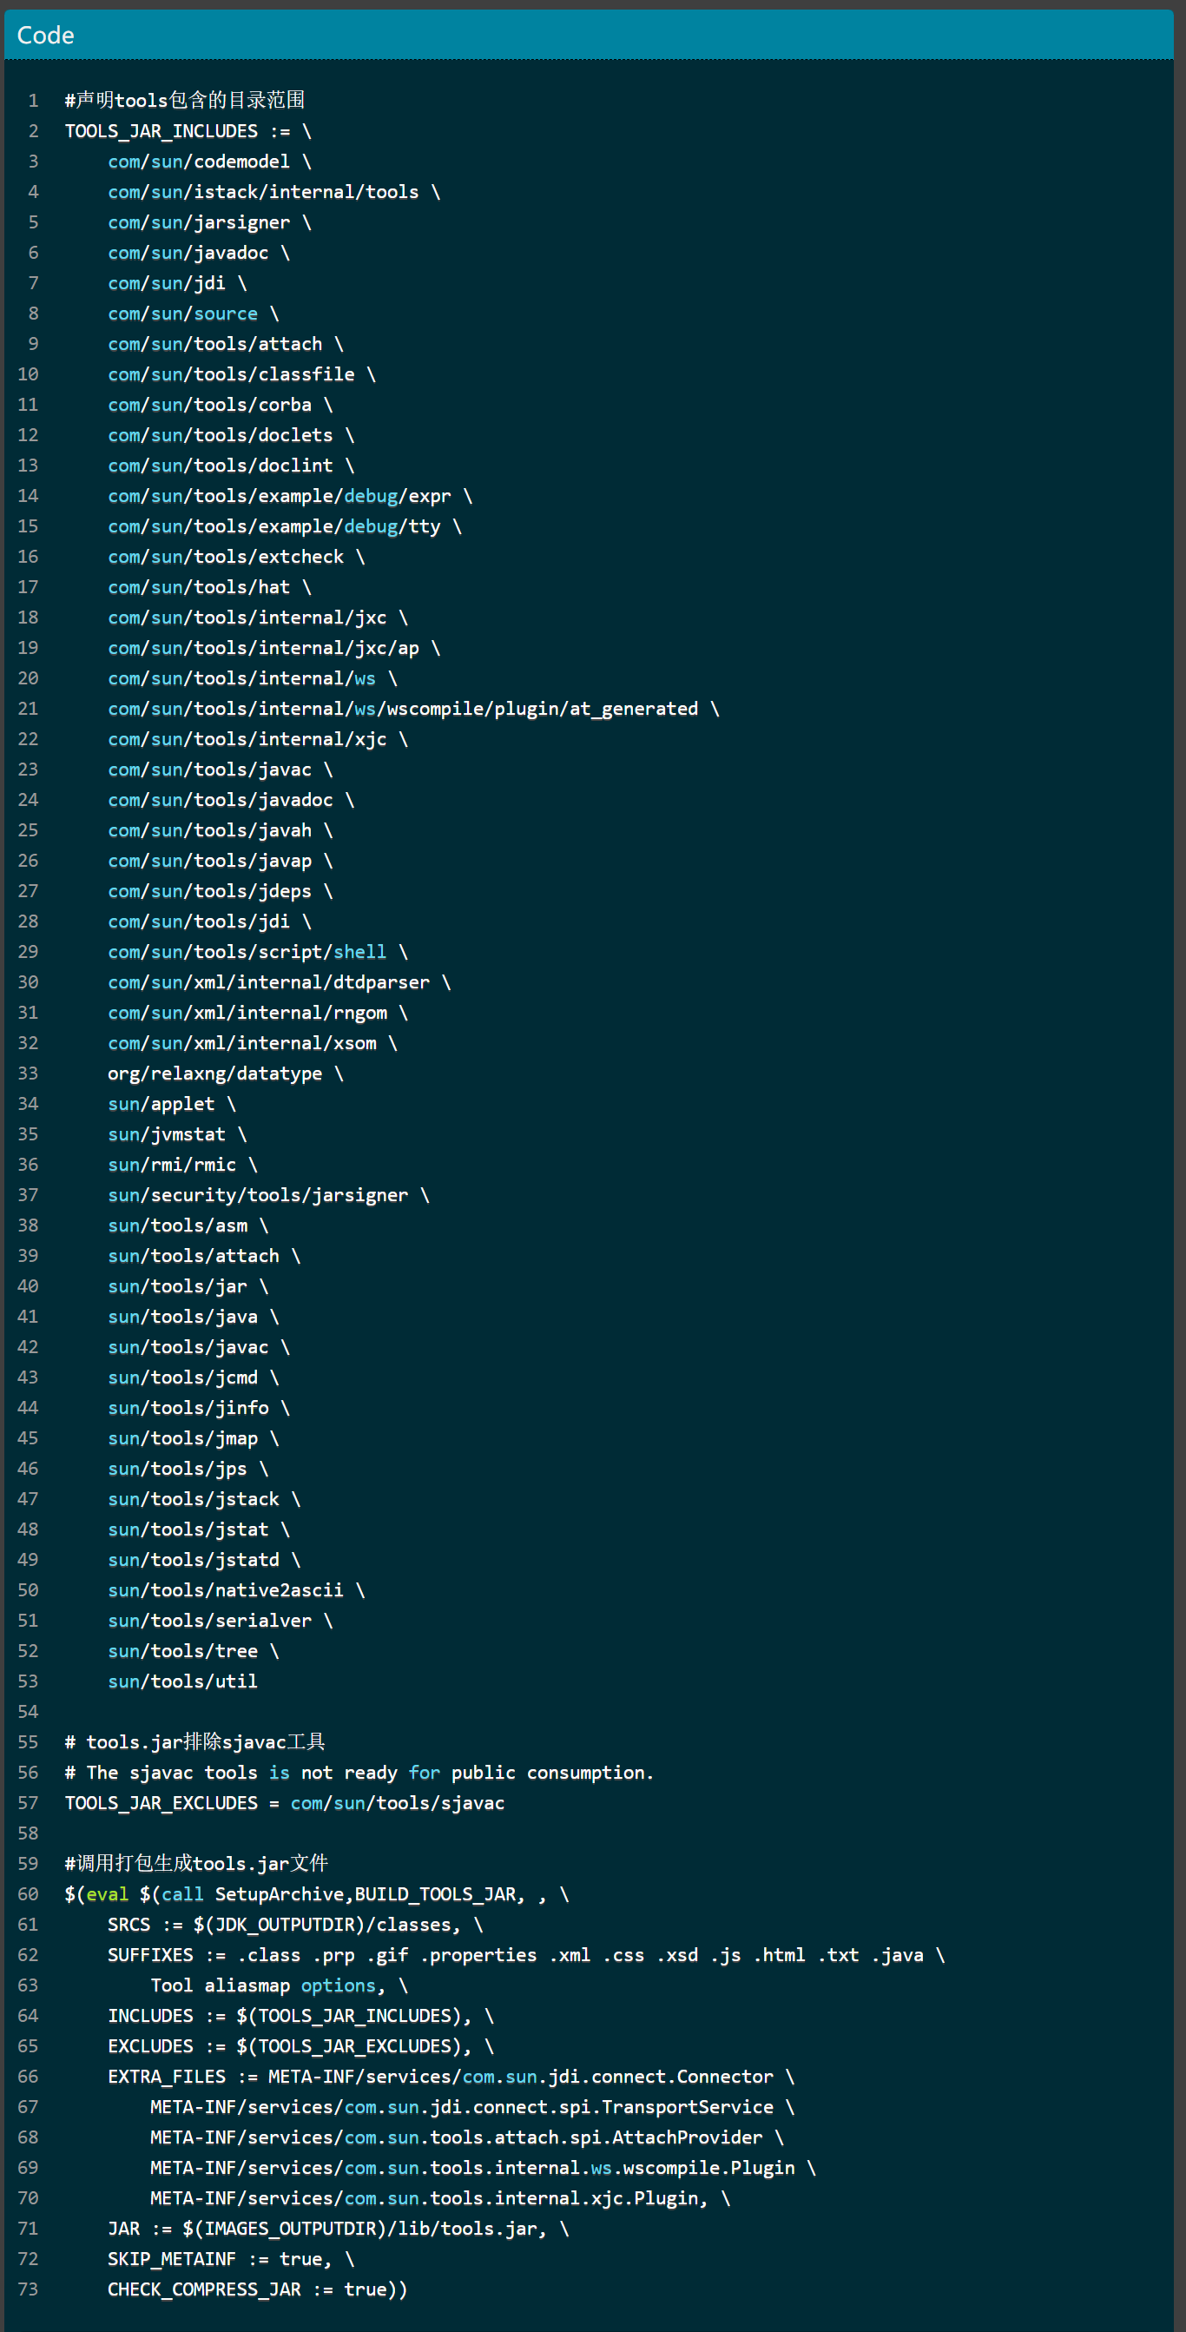
Task: Click the SUFFIXES file extensions line
Action: pos(526,1955)
